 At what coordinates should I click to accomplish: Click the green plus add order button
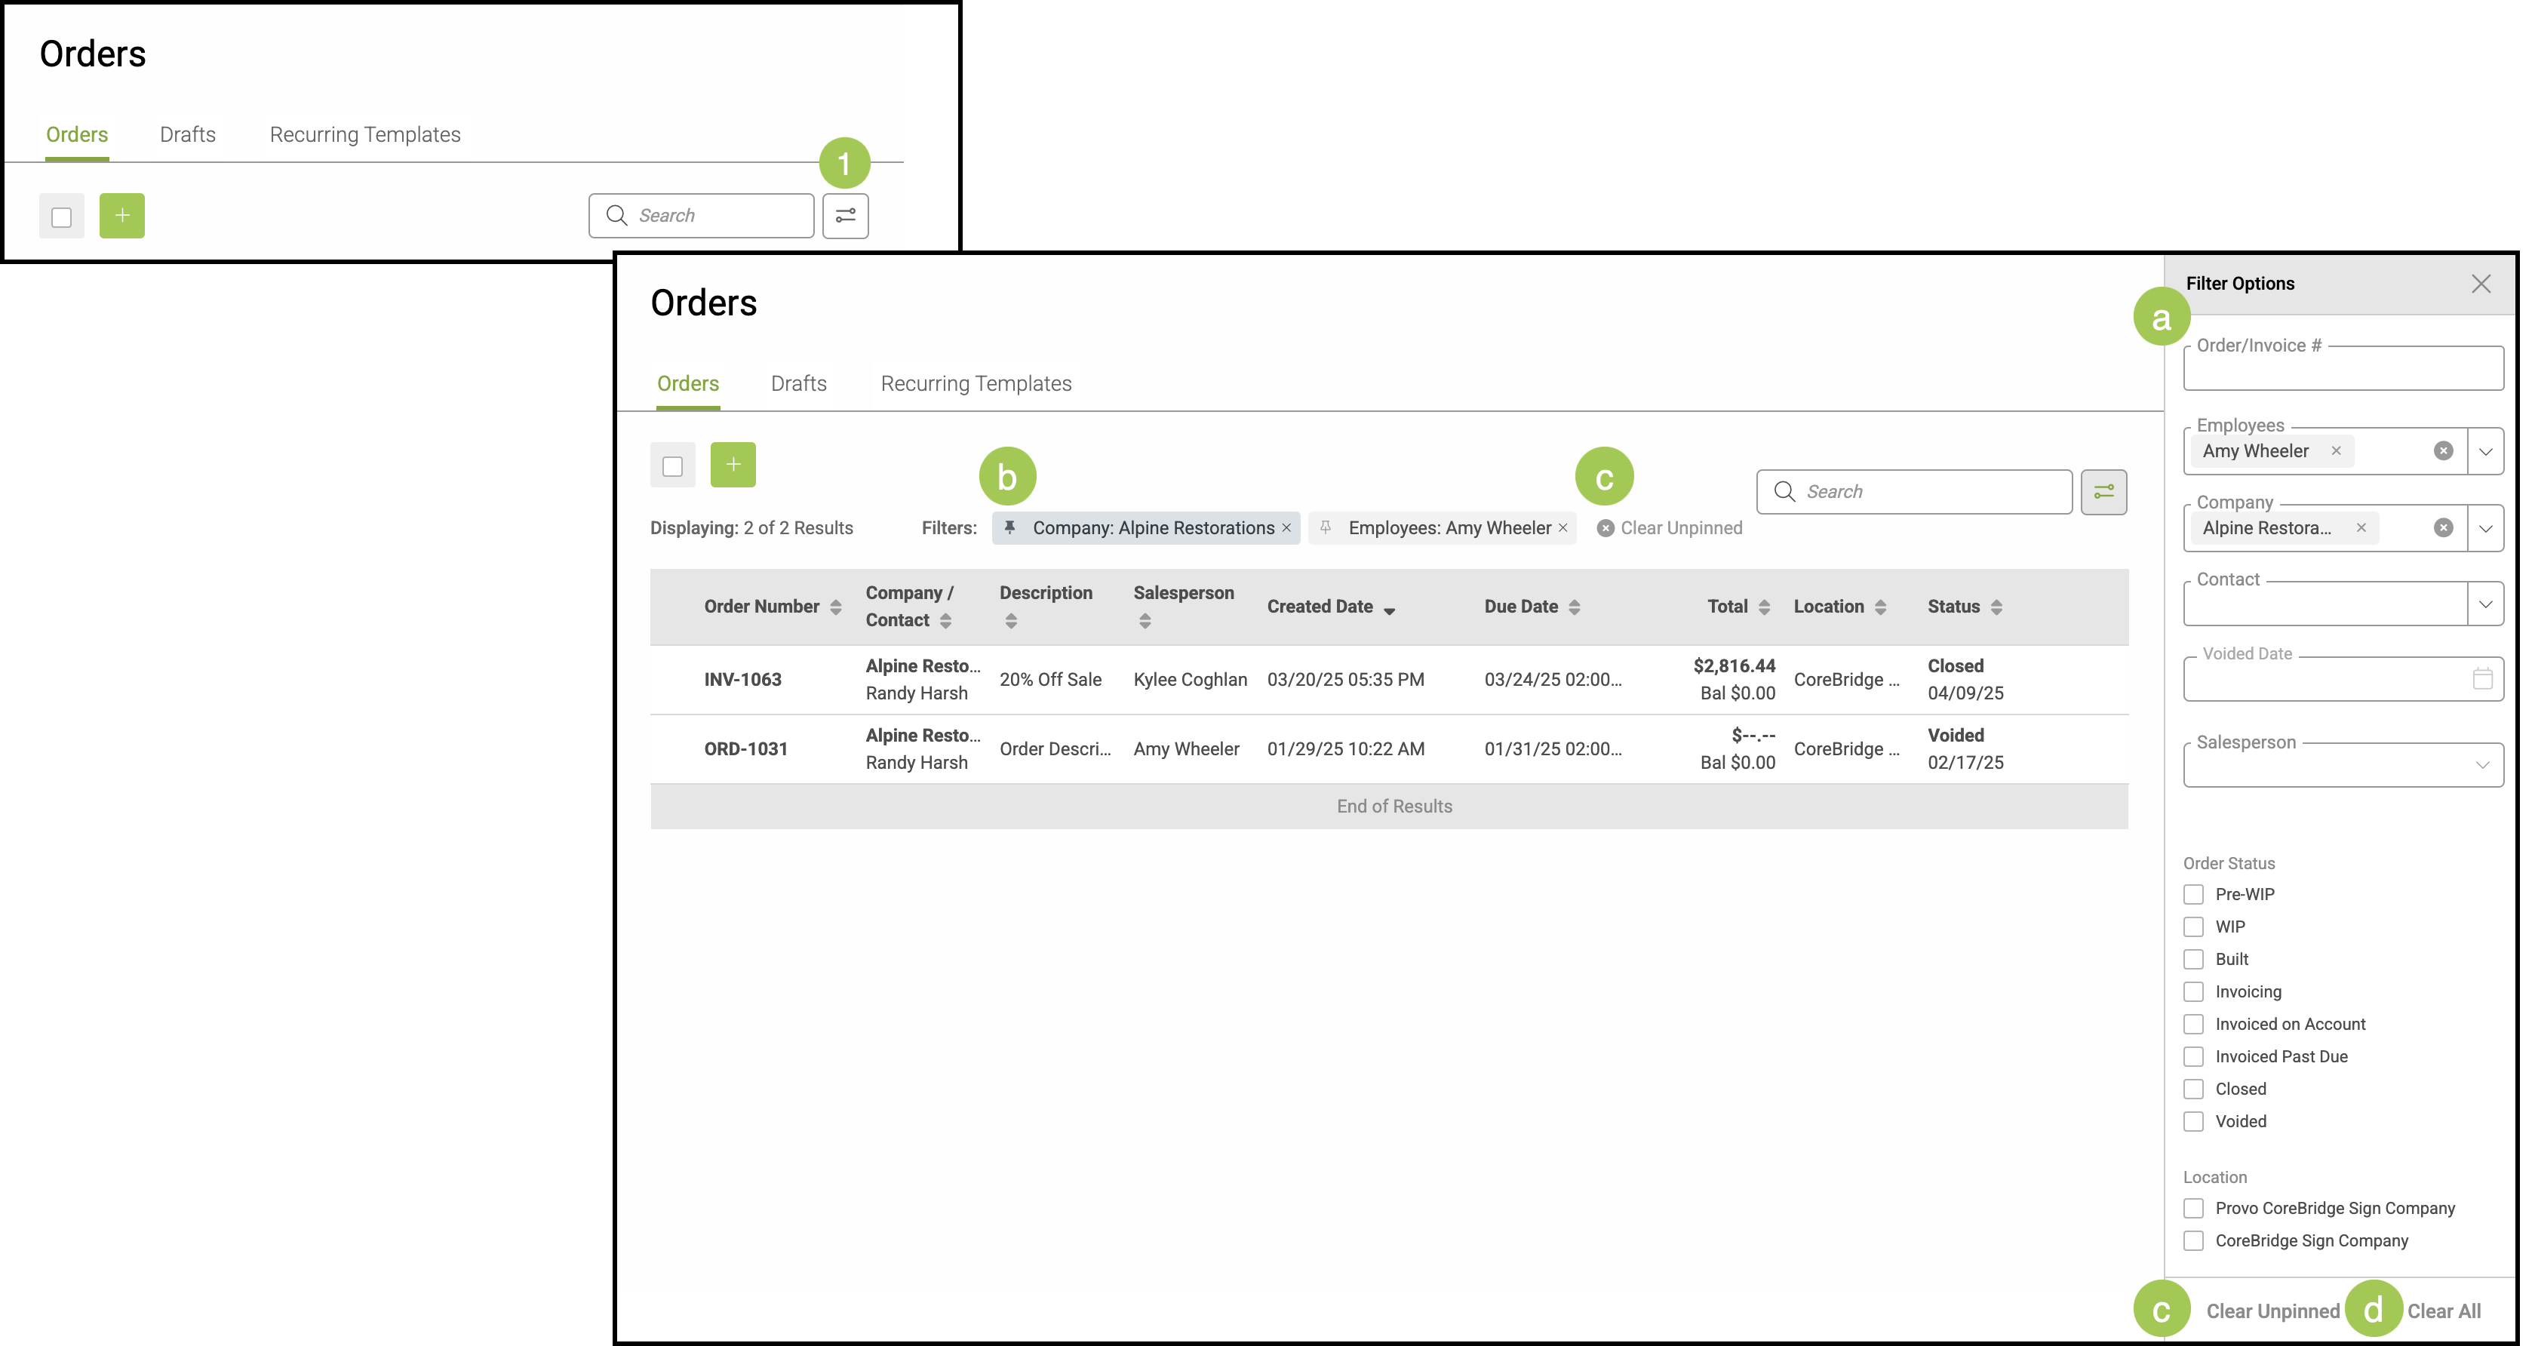pos(733,465)
